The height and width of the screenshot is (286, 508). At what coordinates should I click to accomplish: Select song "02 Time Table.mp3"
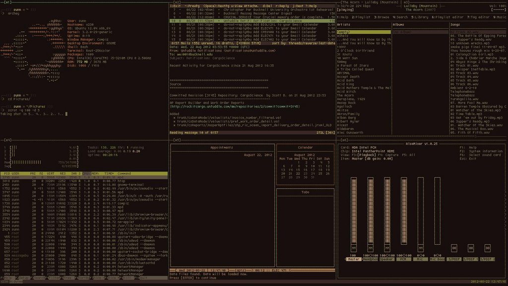pyautogui.click(x=467, y=114)
